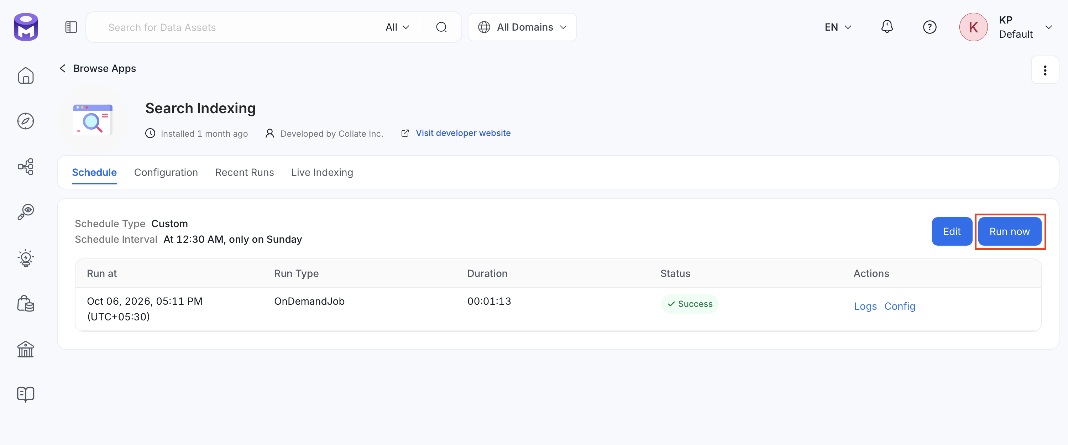Click the Oct 06, 2026 run time cell
The image size is (1068, 445).
[145, 309]
